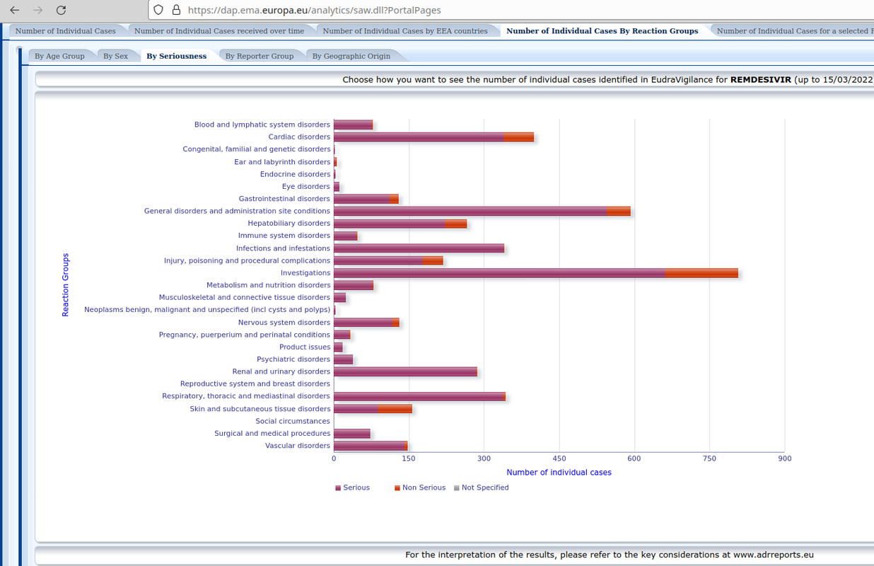Screen dimensions: 874x566
Task: Click the Renal and urinary disorders bar
Action: (405, 371)
